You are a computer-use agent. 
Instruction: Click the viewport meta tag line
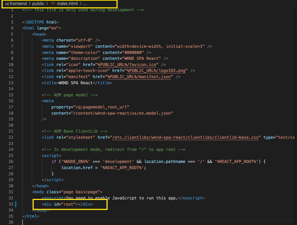pos(127,46)
